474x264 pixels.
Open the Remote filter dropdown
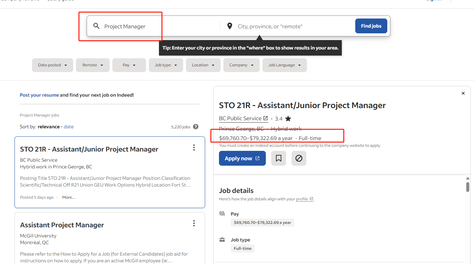(x=93, y=65)
